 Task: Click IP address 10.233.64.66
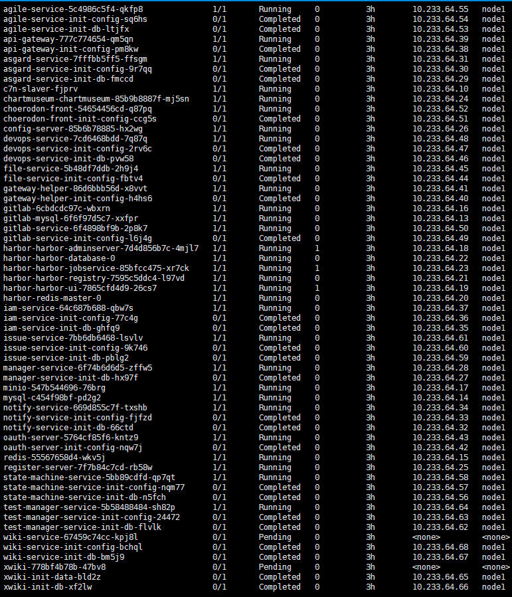point(440,587)
